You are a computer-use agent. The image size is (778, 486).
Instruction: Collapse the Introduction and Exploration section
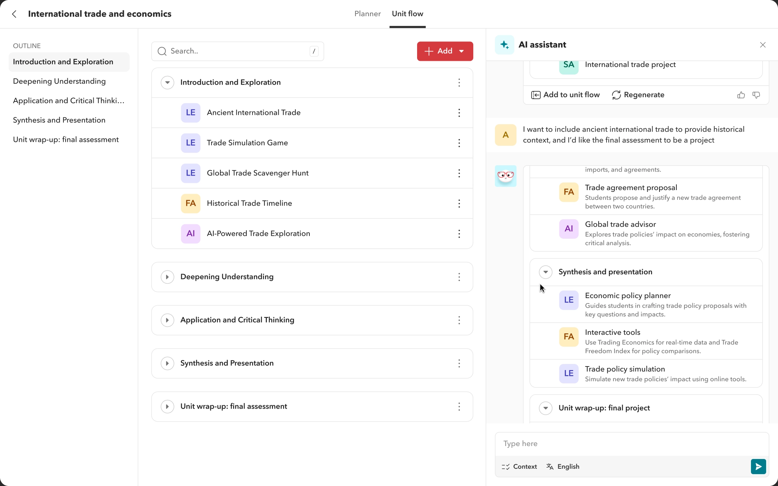coord(167,82)
